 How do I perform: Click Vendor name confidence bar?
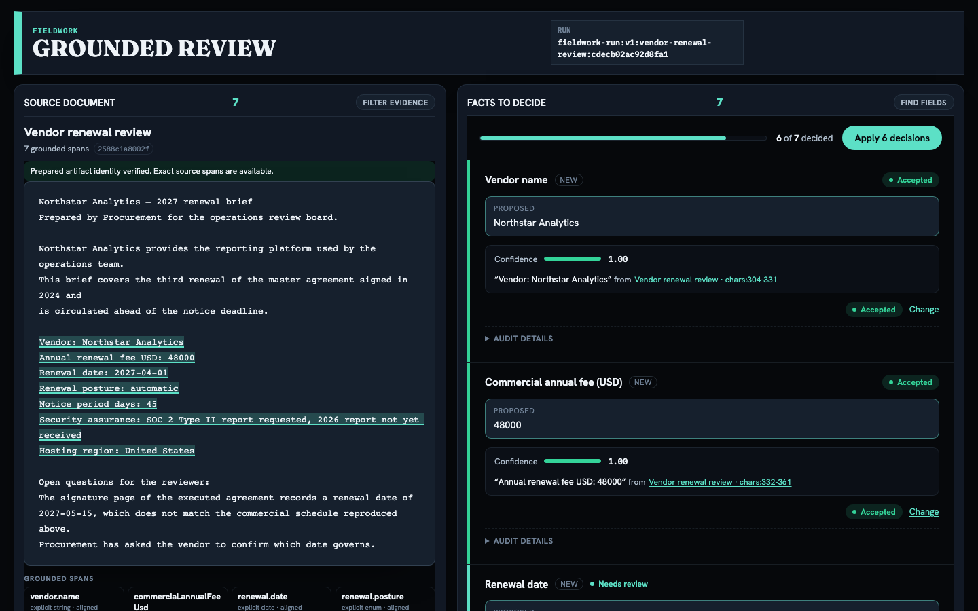573,259
